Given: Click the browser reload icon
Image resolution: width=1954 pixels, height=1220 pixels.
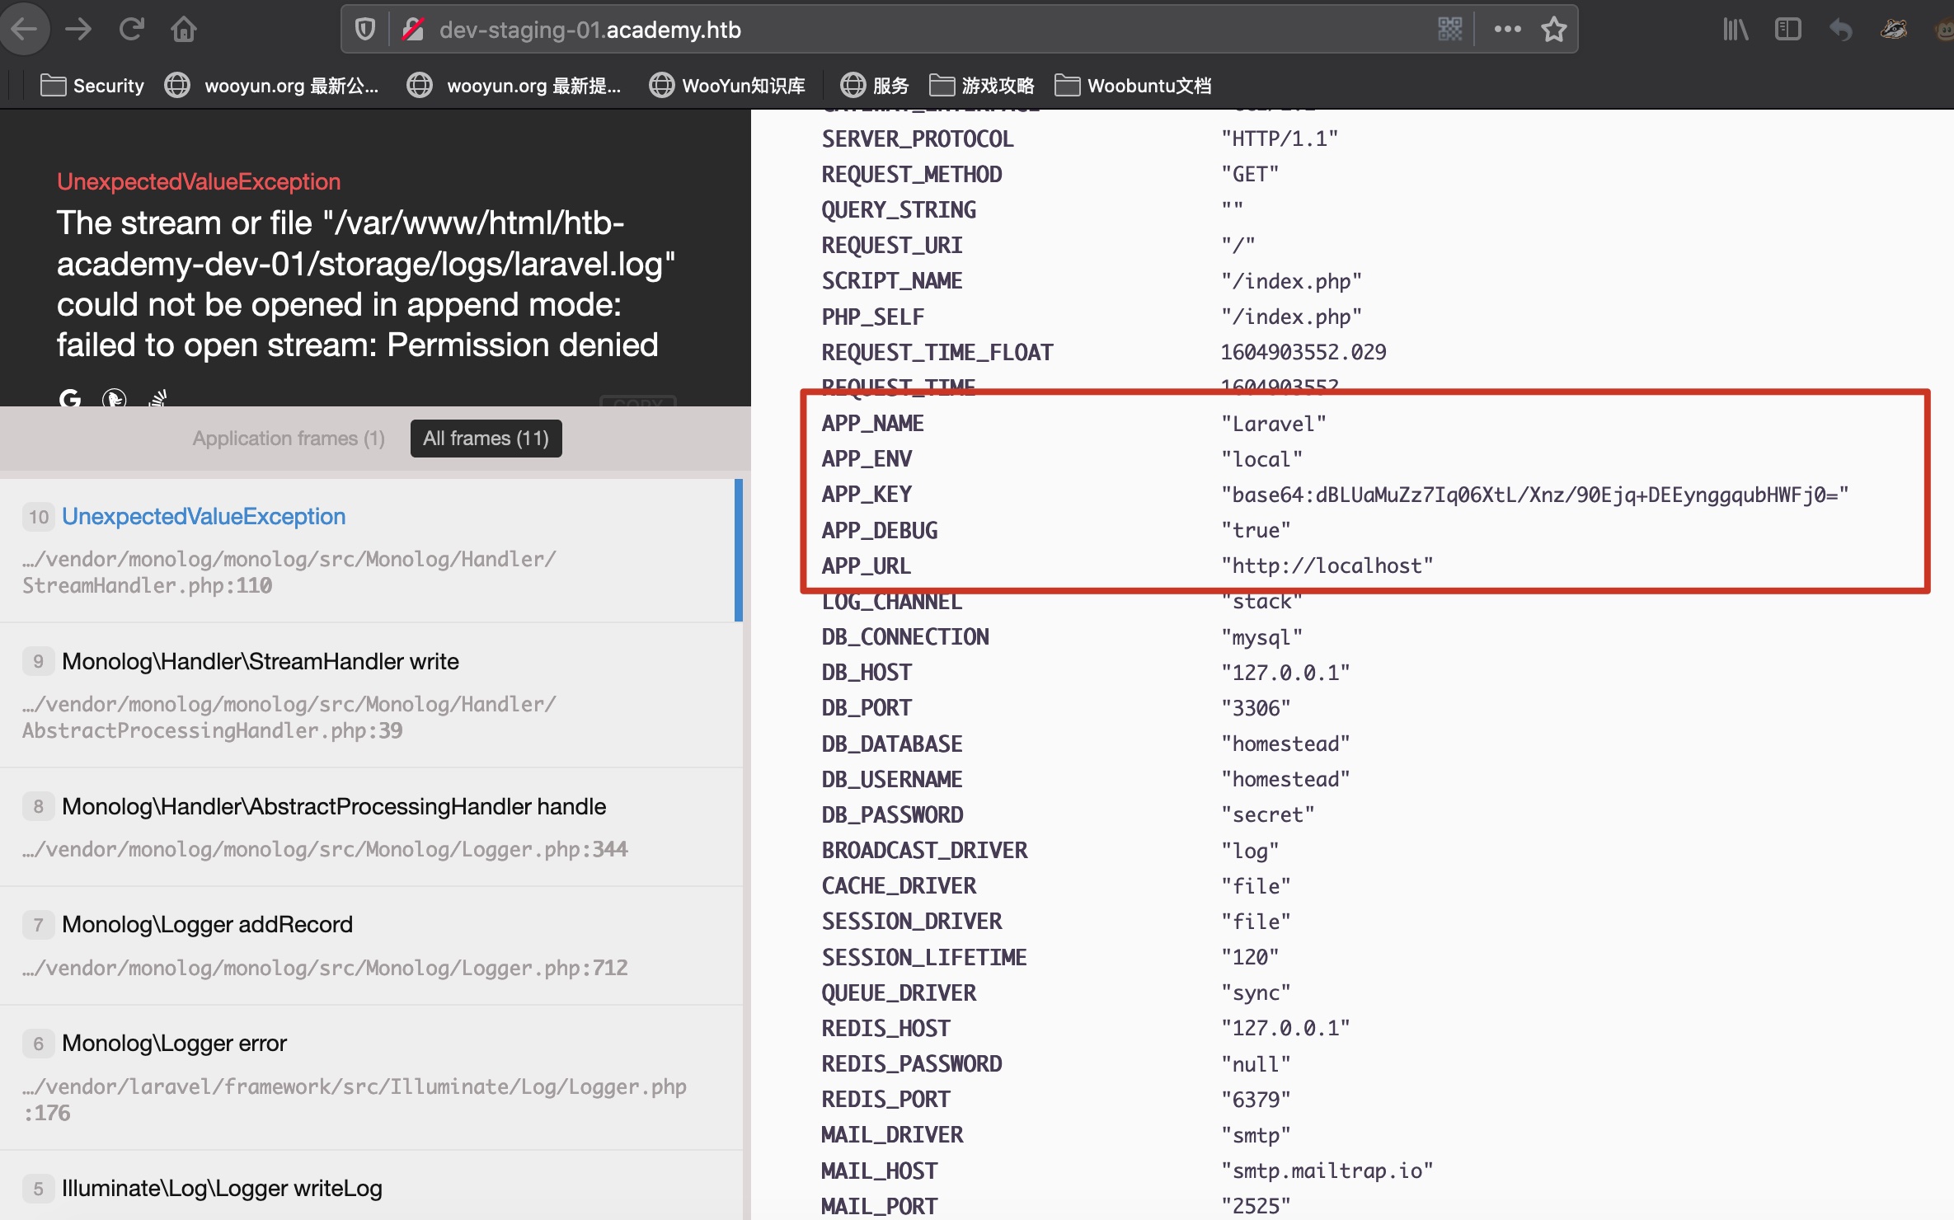Looking at the screenshot, I should coord(132,30).
